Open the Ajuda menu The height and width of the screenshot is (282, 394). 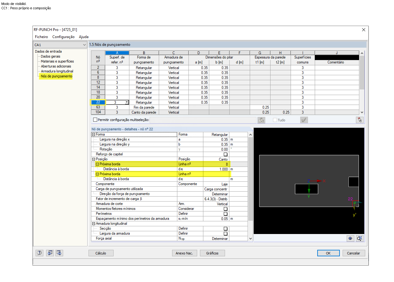pos(84,37)
